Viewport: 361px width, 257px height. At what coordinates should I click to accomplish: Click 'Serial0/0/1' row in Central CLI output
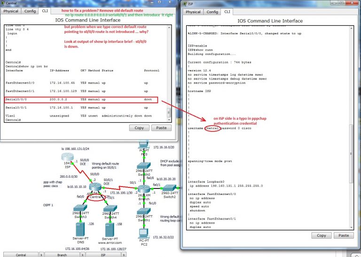(x=77, y=108)
